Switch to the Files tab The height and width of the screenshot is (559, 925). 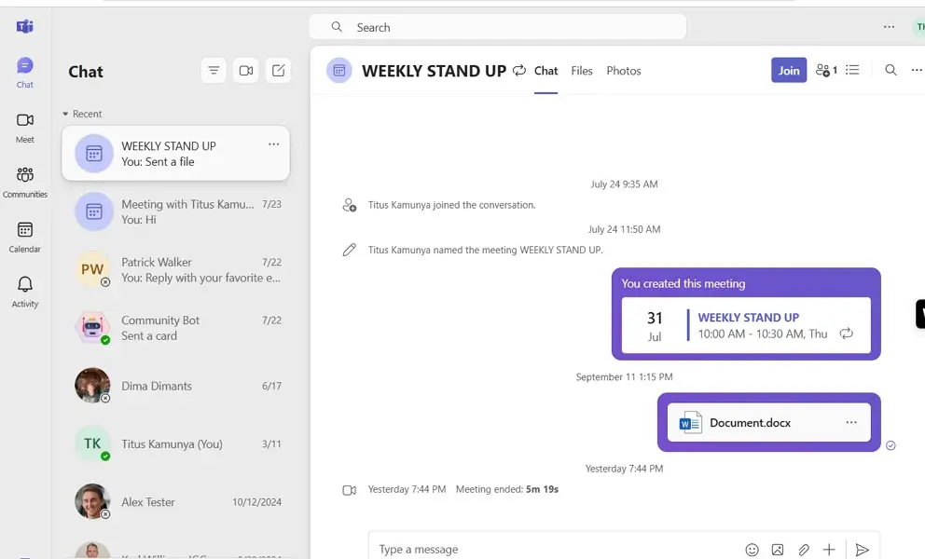(581, 70)
